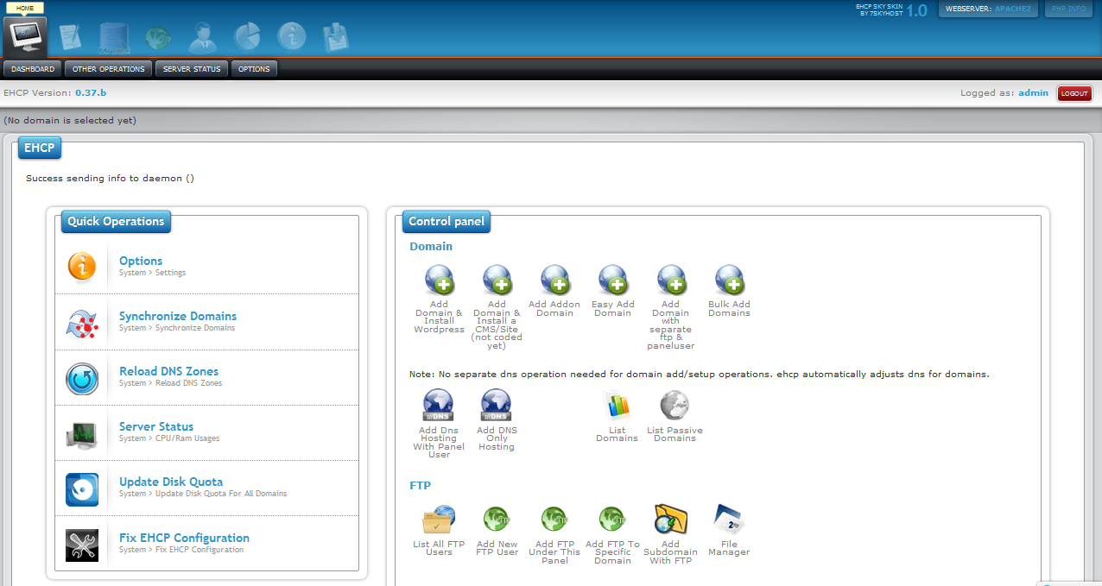The image size is (1102, 586).
Task: Open the List Domains chart icon
Action: coord(617,406)
